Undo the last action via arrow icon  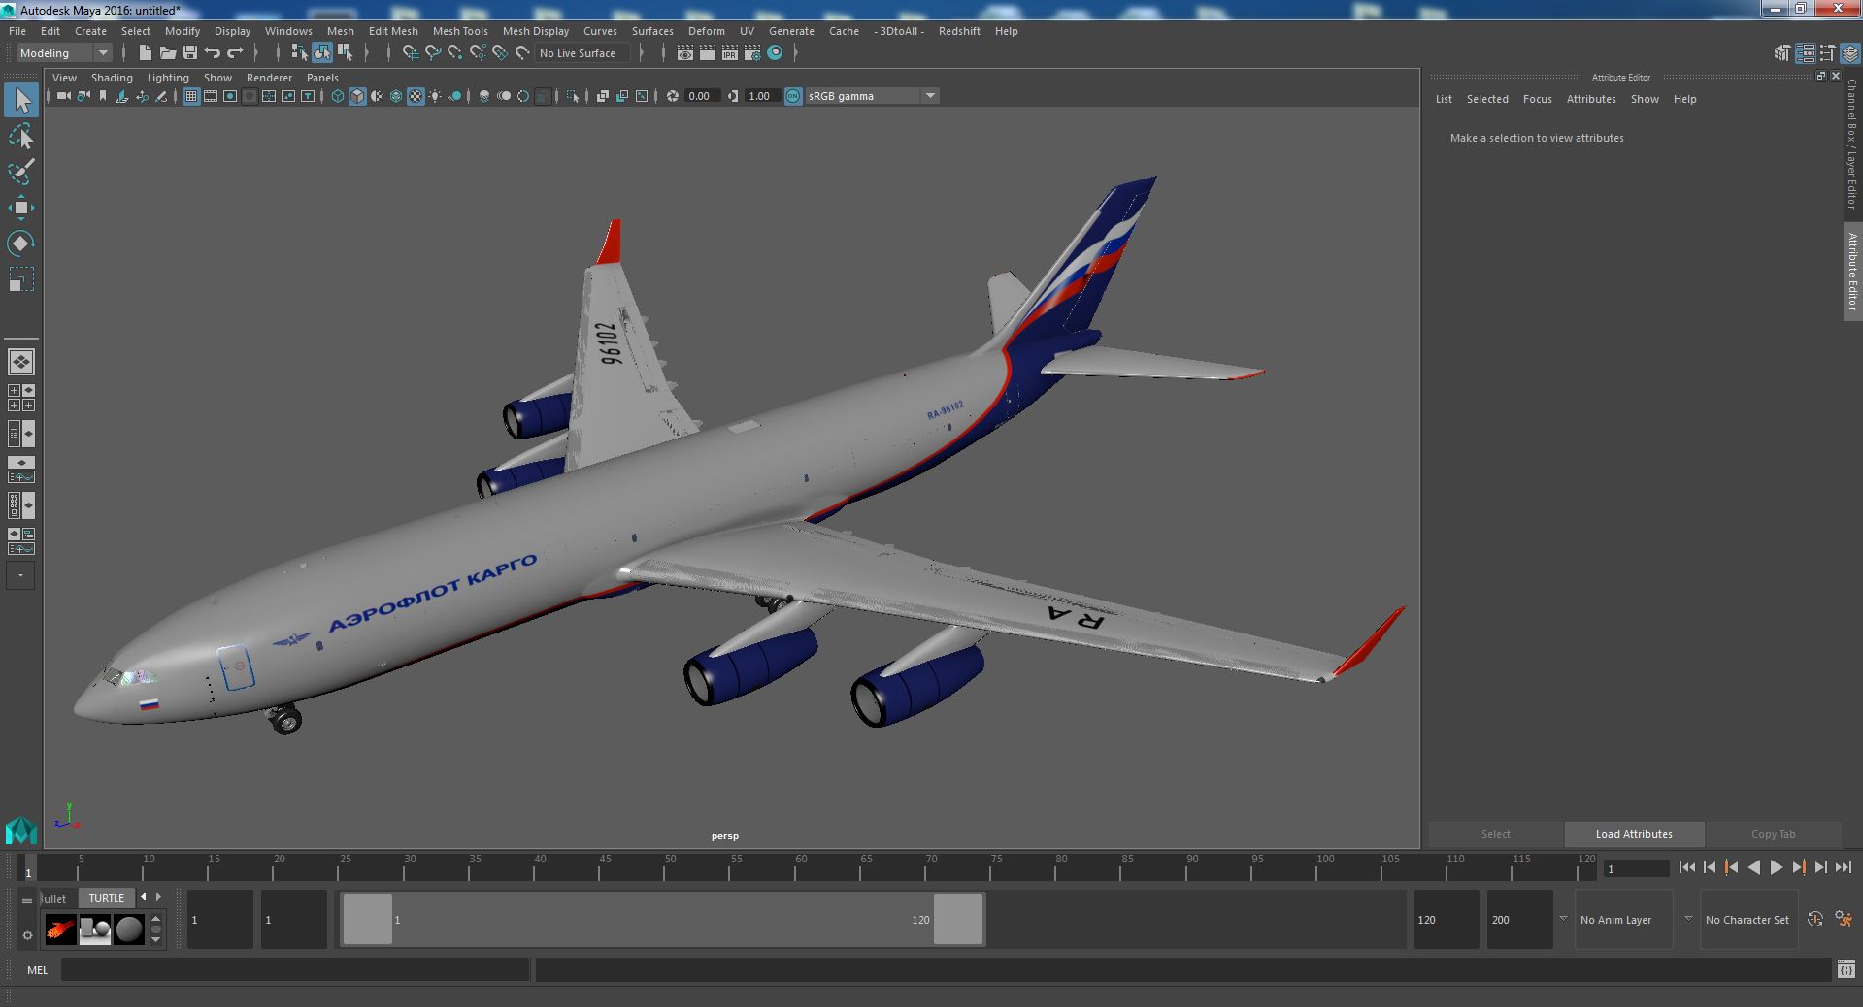click(213, 53)
